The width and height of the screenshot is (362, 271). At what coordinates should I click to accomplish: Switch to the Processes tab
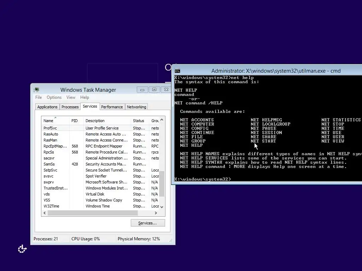(x=70, y=107)
